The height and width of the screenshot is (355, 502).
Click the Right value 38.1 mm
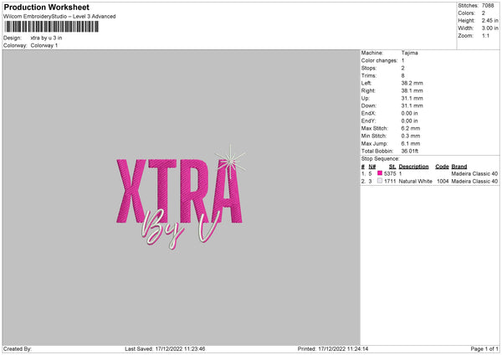coord(412,90)
